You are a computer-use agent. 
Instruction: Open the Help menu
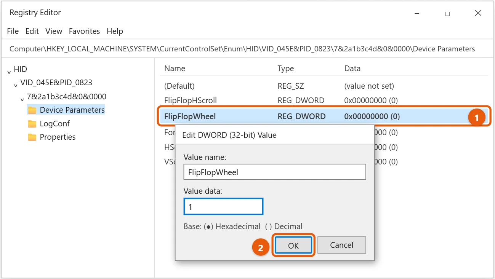[115, 31]
